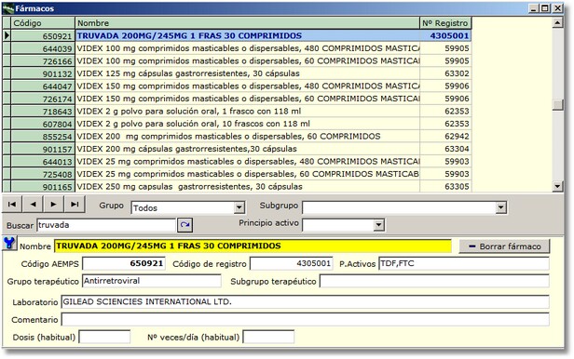Click the empty Comentario field
The height and width of the screenshot is (359, 574).
[305, 319]
